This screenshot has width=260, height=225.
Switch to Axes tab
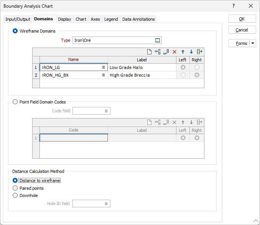(x=95, y=19)
